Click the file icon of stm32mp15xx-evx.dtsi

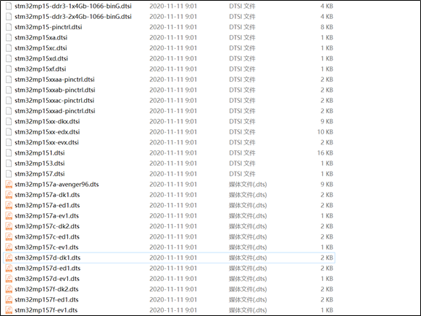[x=9, y=142]
